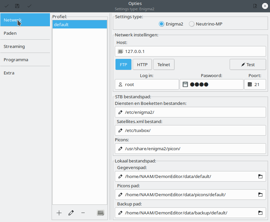Open folder browser for Picons pad
270x222 pixels.
260,195
